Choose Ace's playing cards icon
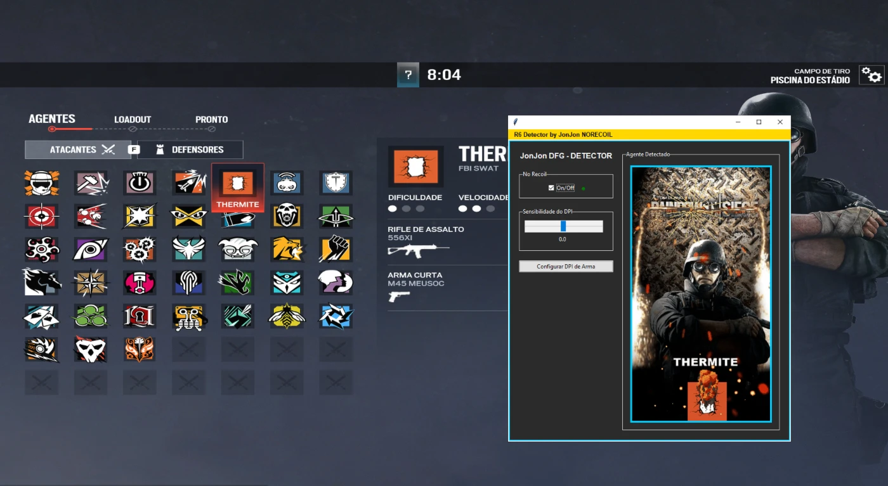888x486 pixels. 42,316
